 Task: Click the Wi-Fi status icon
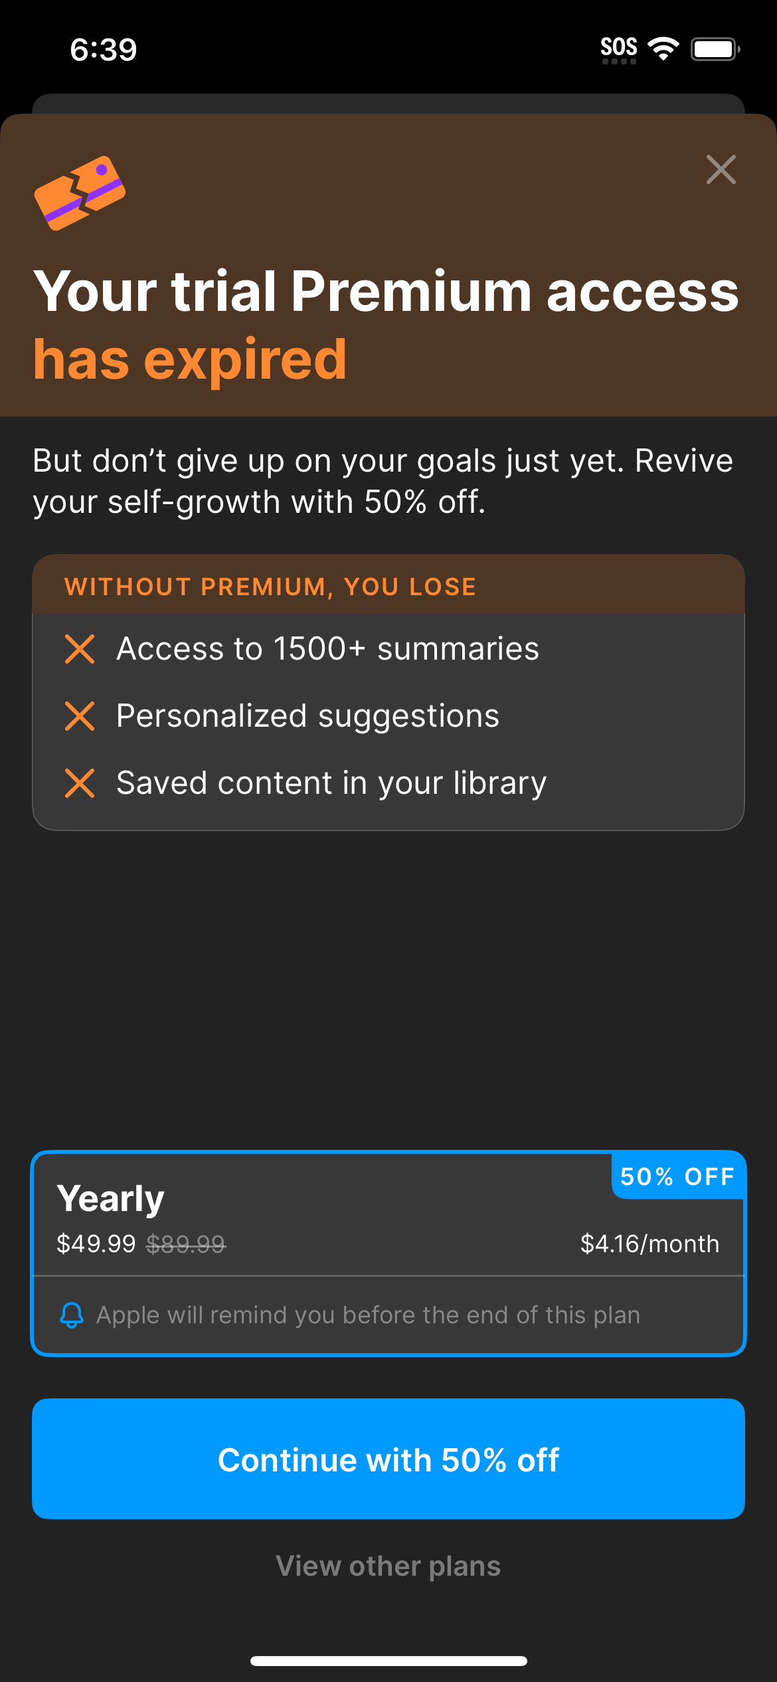pos(662,47)
